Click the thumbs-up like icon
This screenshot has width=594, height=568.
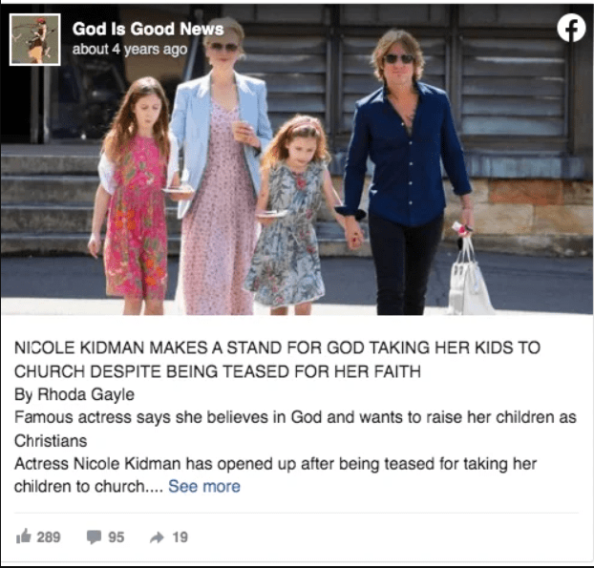pos(23,536)
